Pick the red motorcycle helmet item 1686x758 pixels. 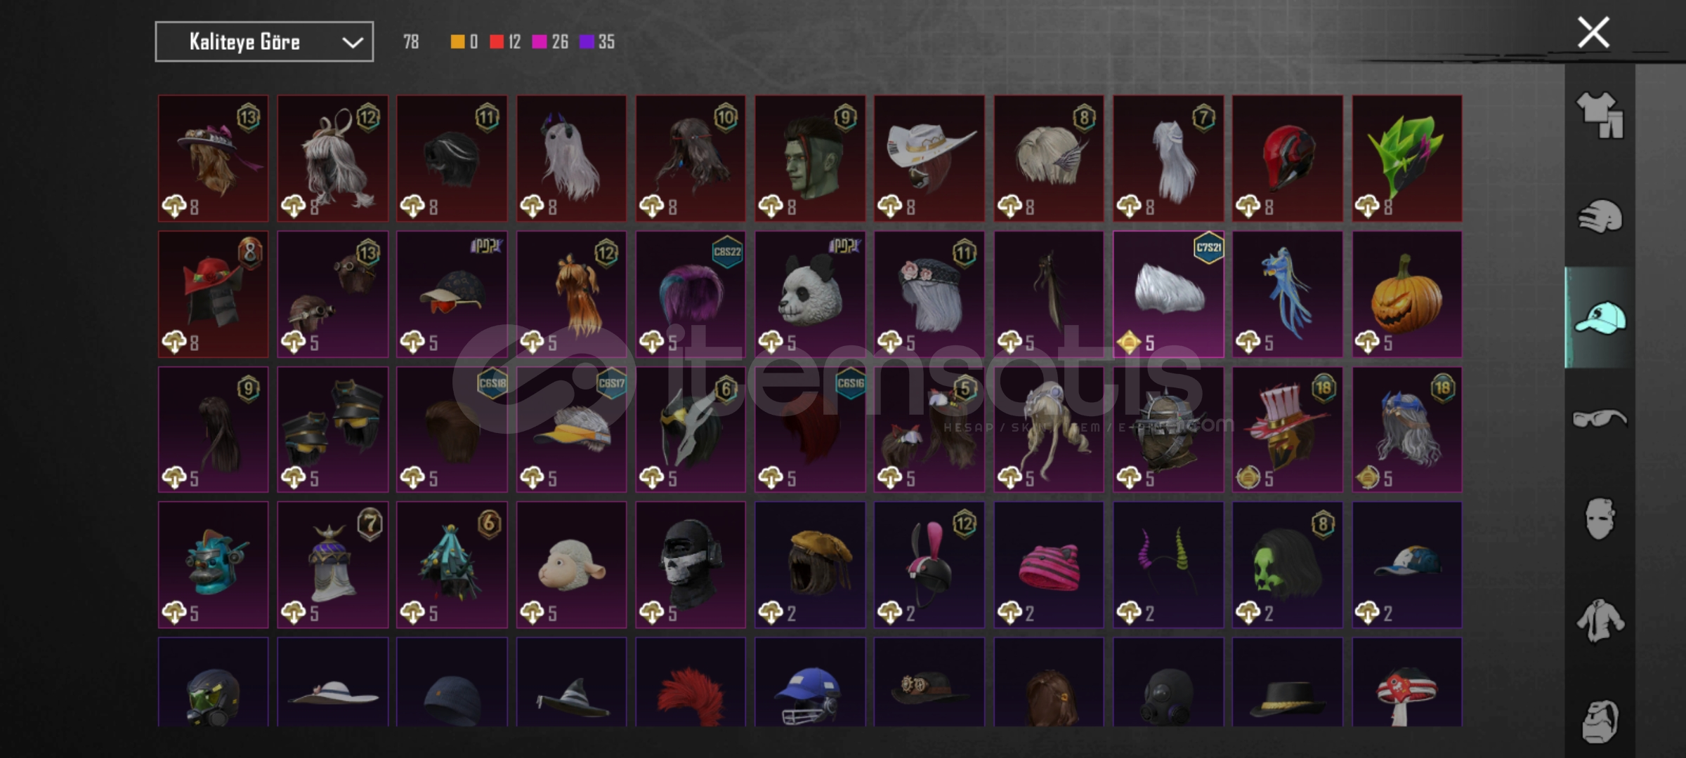click(1288, 159)
